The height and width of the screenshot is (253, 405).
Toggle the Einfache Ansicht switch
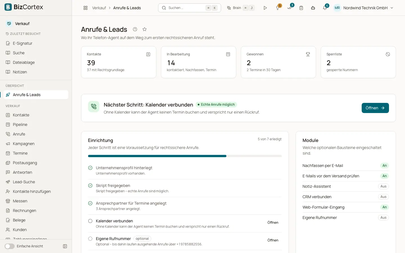point(10,246)
